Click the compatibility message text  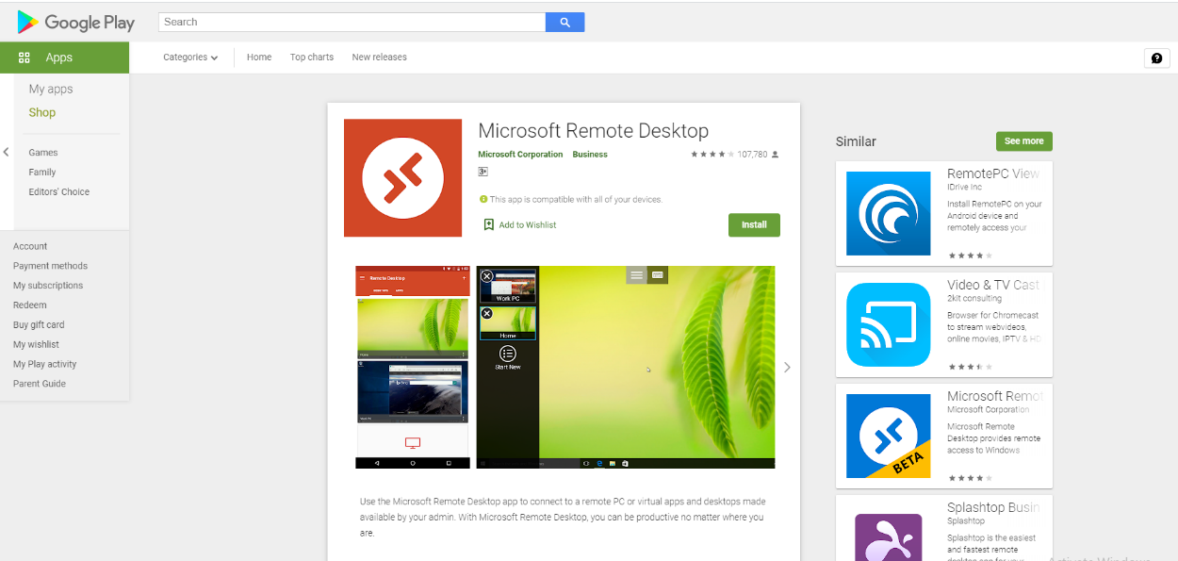pos(576,200)
